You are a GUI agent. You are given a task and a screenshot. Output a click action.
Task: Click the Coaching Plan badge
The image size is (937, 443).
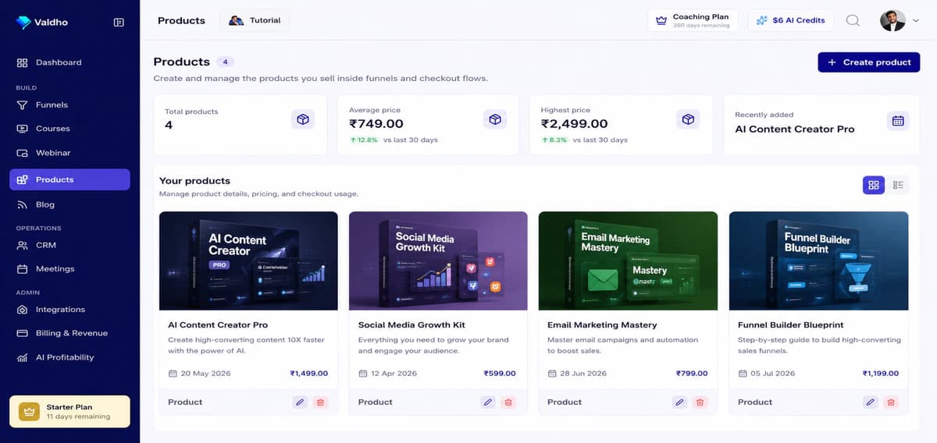693,20
